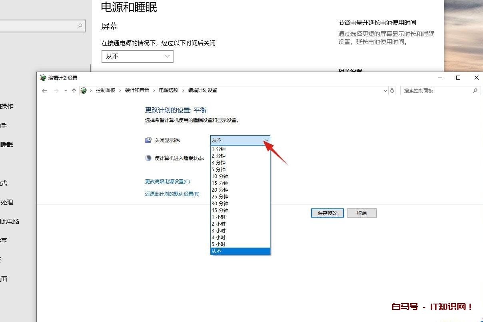
Task: Click the recent locations dropdown arrow
Action: pos(66,91)
